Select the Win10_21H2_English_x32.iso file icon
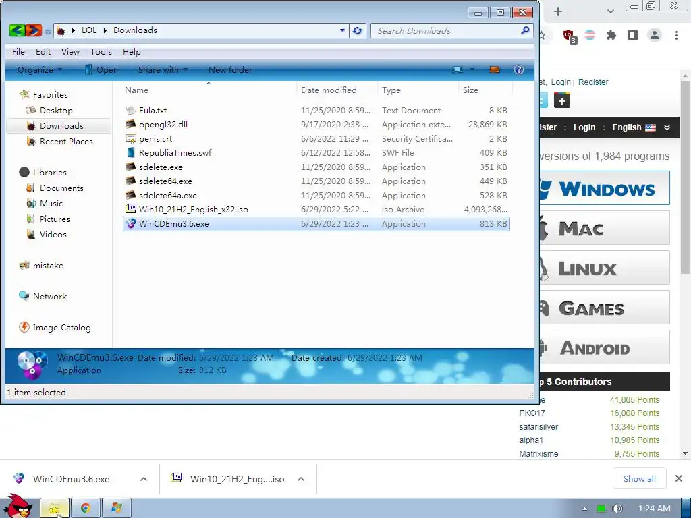 click(130, 209)
